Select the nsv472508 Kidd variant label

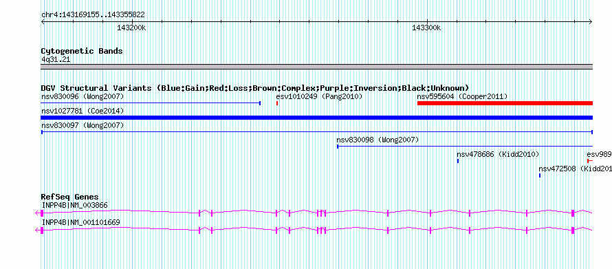click(x=575, y=169)
